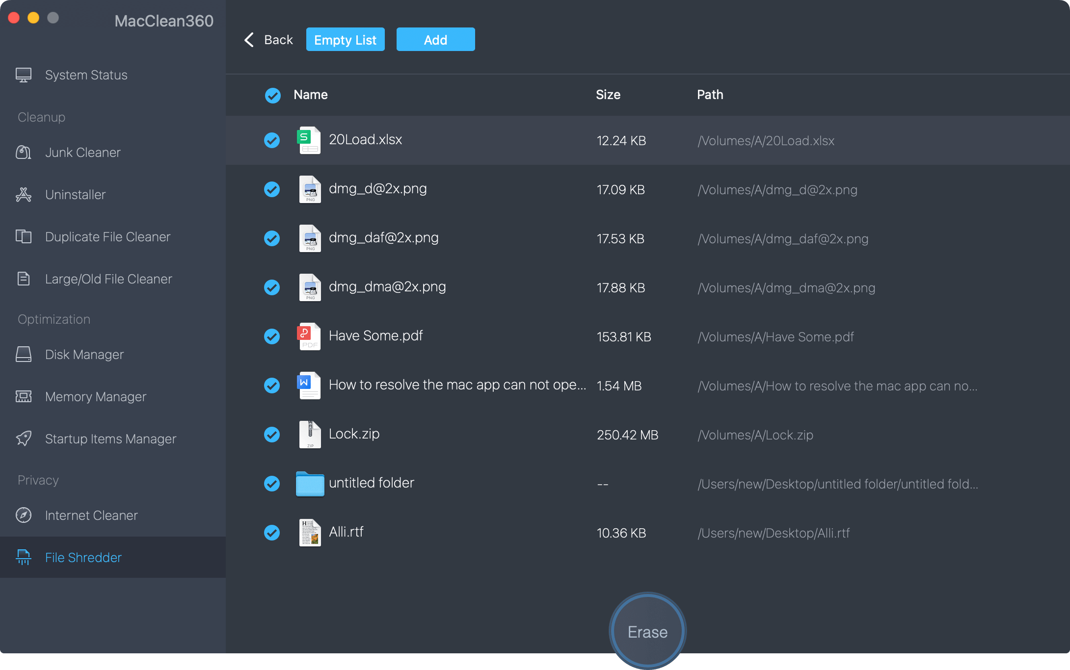Deselect the dmg_daf@2x.png checkbox

click(x=271, y=238)
